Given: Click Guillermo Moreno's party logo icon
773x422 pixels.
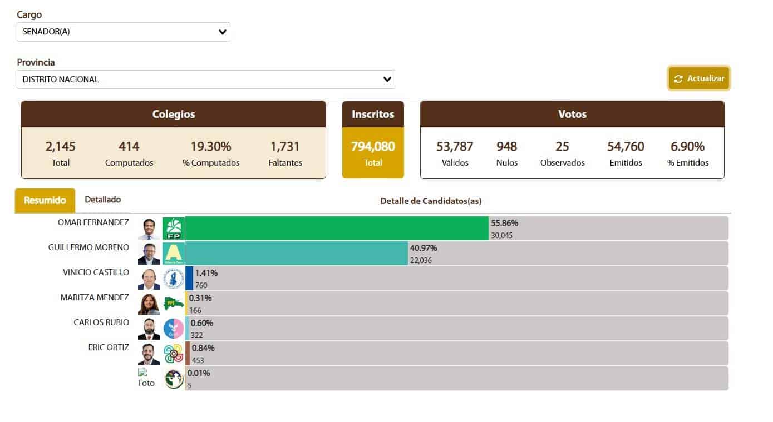Looking at the screenshot, I should (173, 254).
